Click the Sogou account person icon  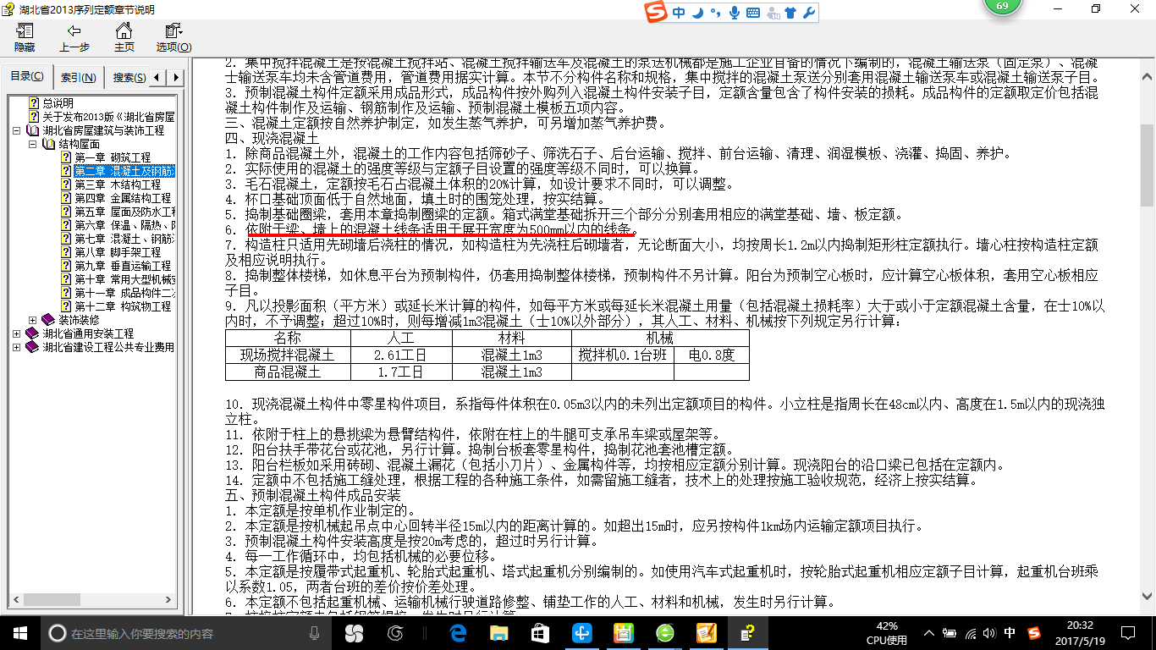772,13
